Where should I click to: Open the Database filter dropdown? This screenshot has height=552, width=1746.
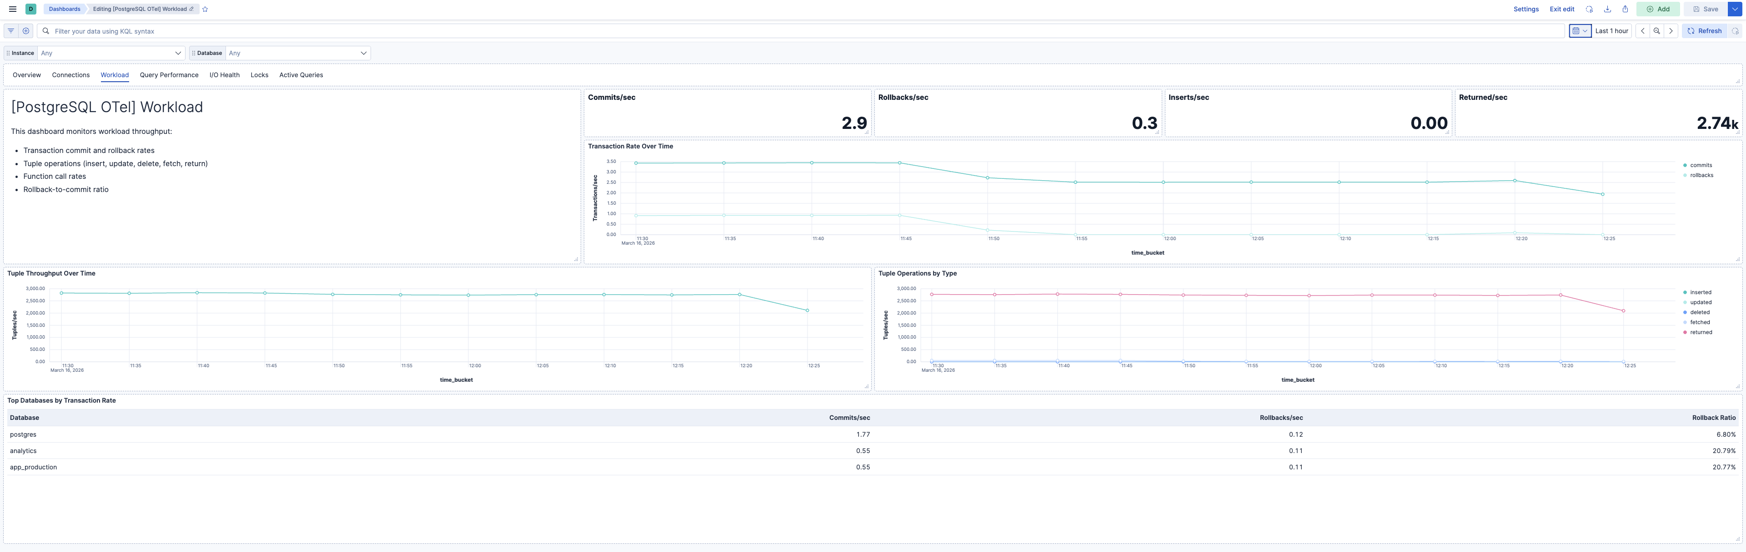pyautogui.click(x=297, y=53)
